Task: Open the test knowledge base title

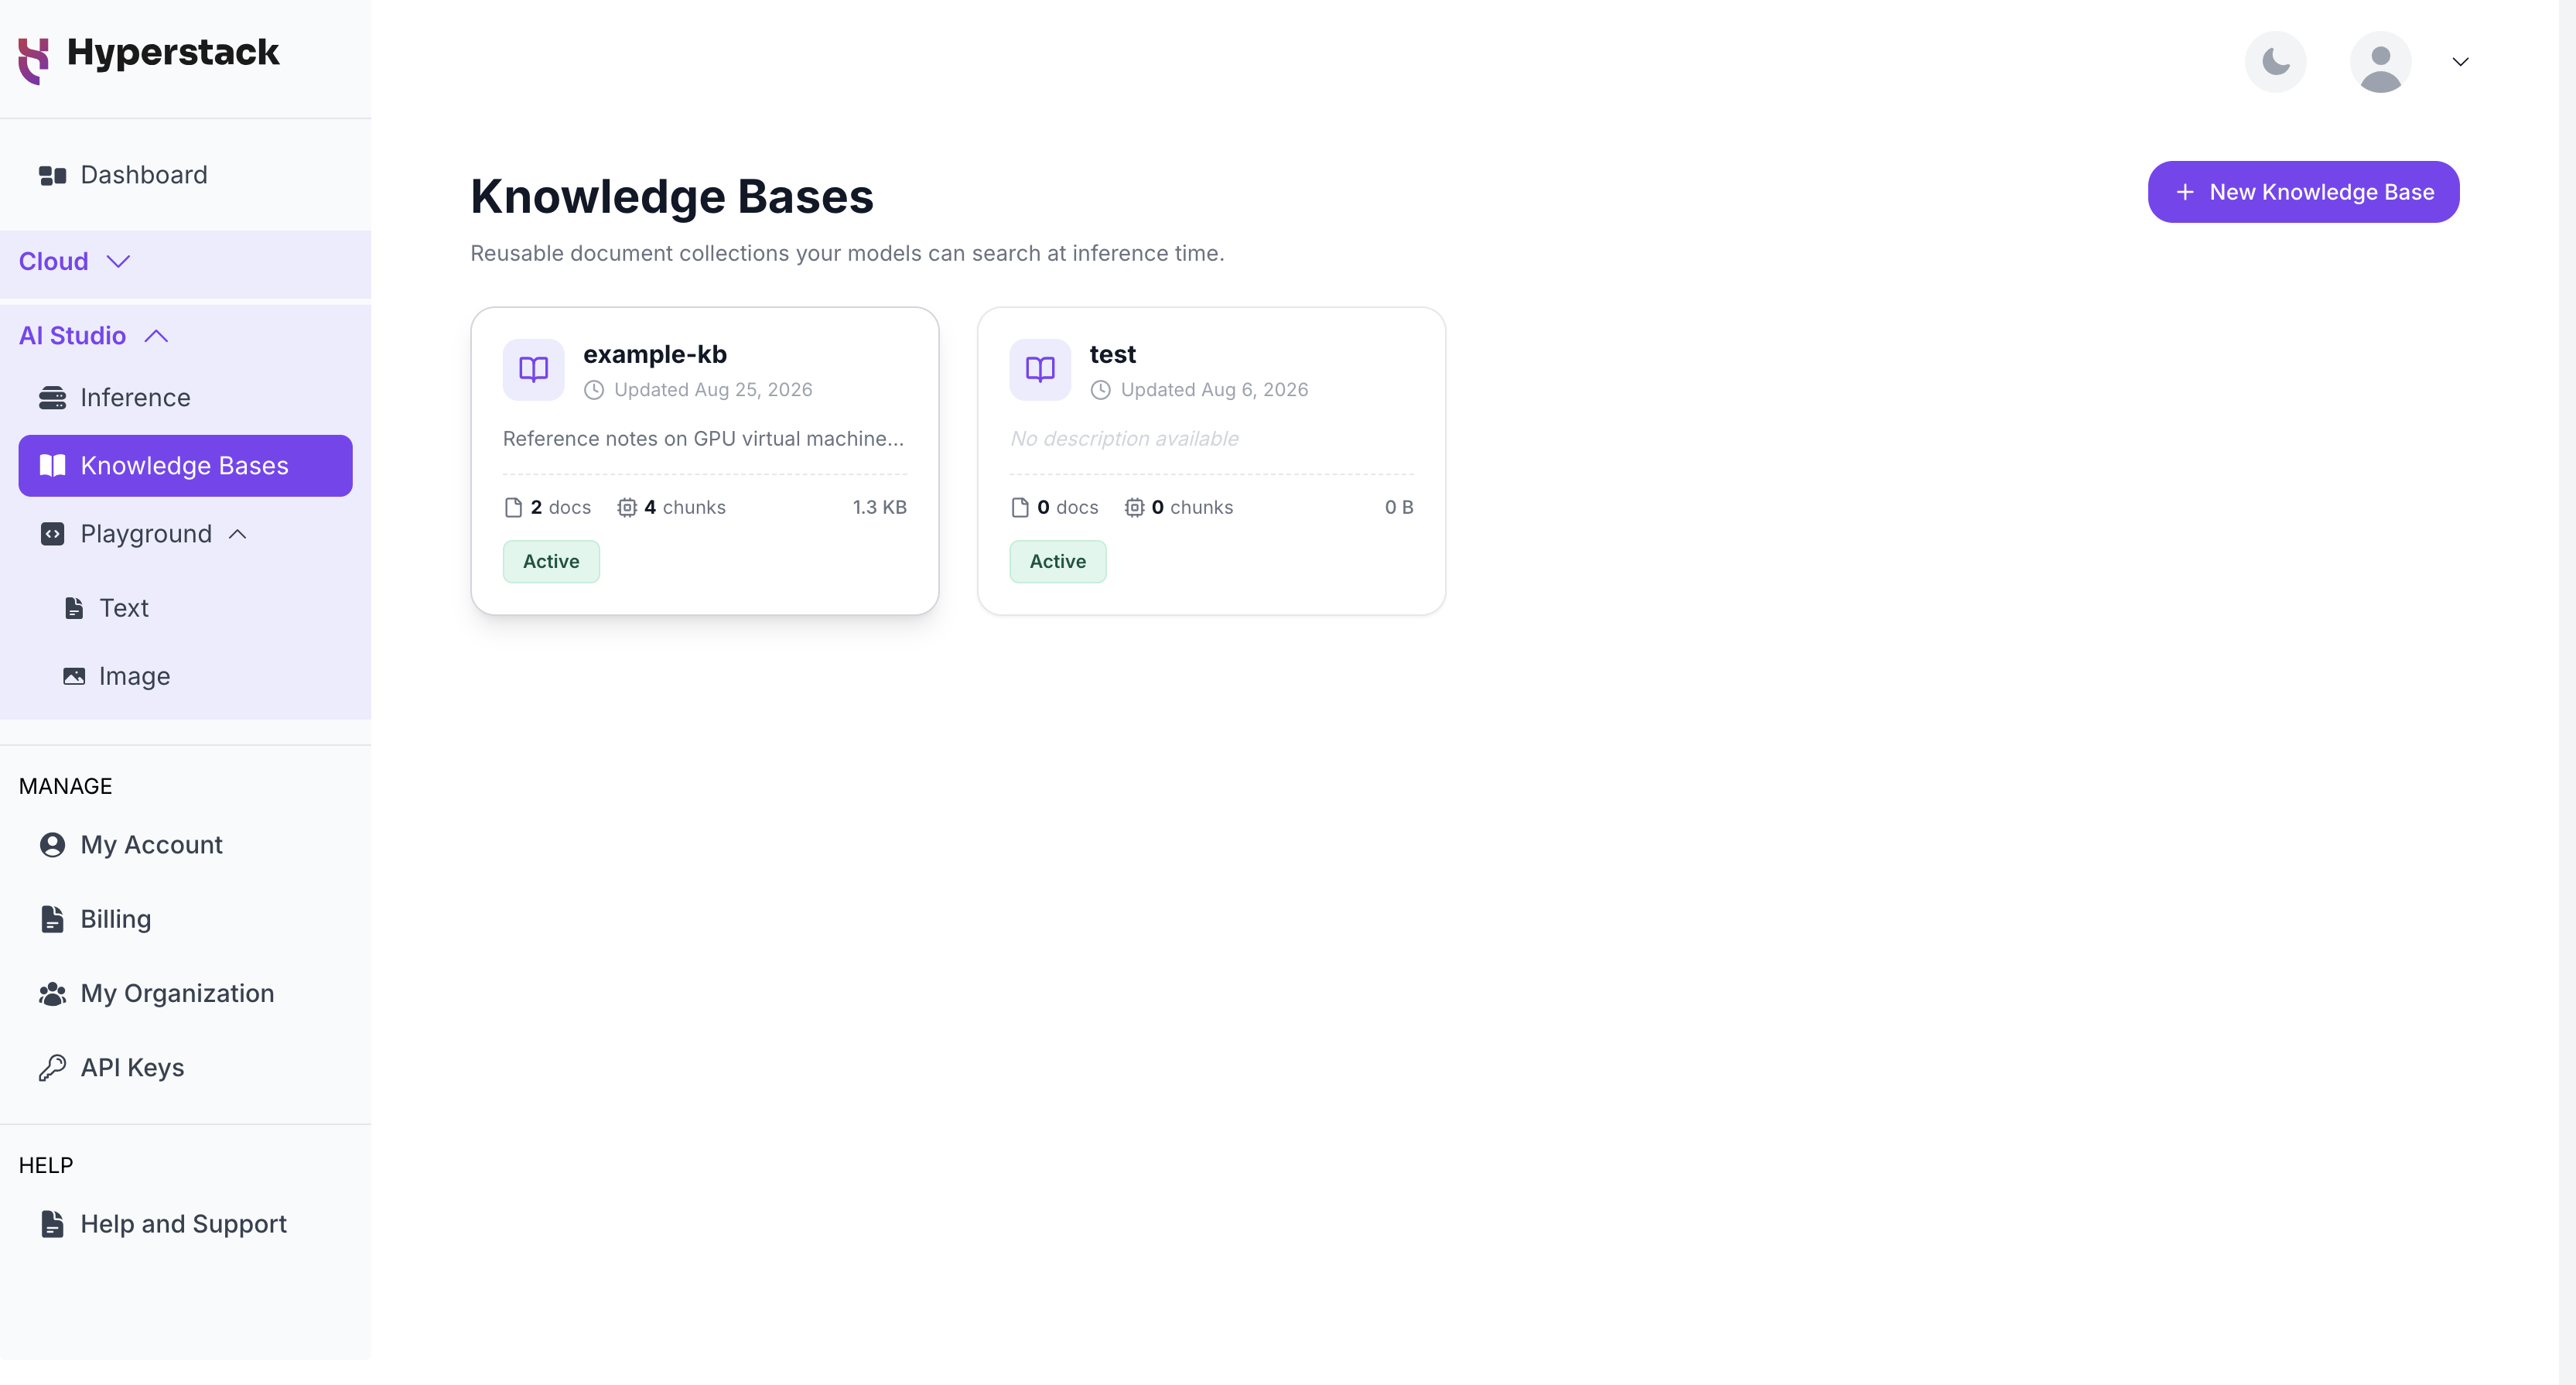Action: 1113,354
